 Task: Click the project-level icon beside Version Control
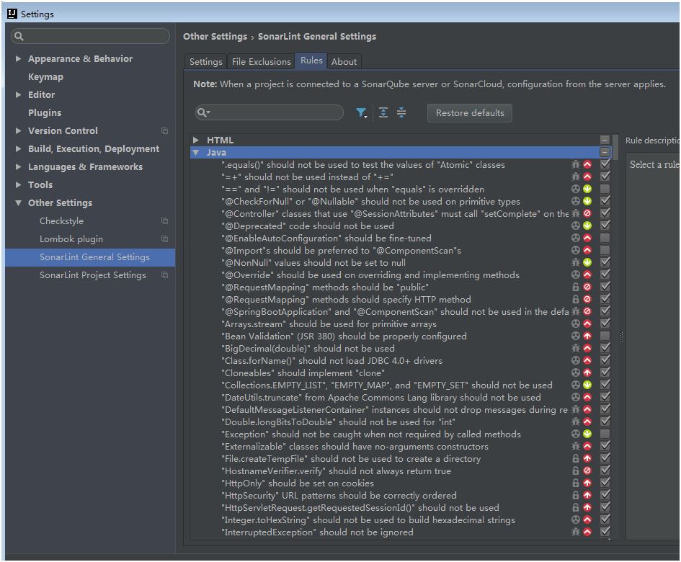164,131
